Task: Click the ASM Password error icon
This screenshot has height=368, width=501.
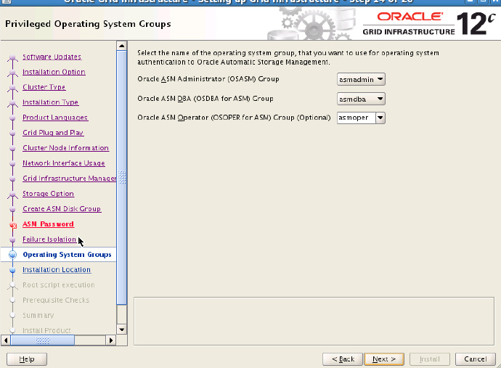Action: coord(13,226)
